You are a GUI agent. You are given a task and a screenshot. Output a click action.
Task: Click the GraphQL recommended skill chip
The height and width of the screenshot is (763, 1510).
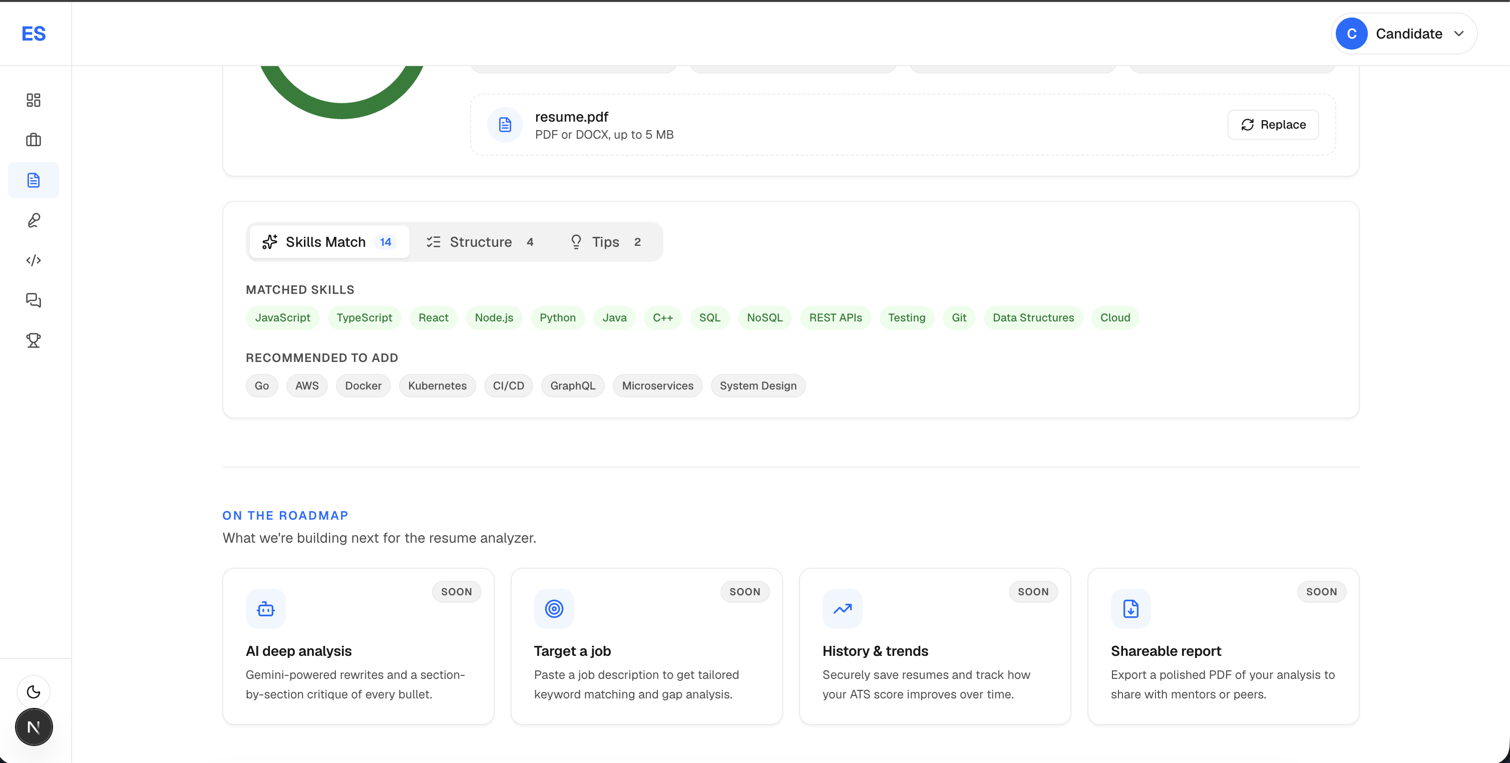tap(573, 386)
